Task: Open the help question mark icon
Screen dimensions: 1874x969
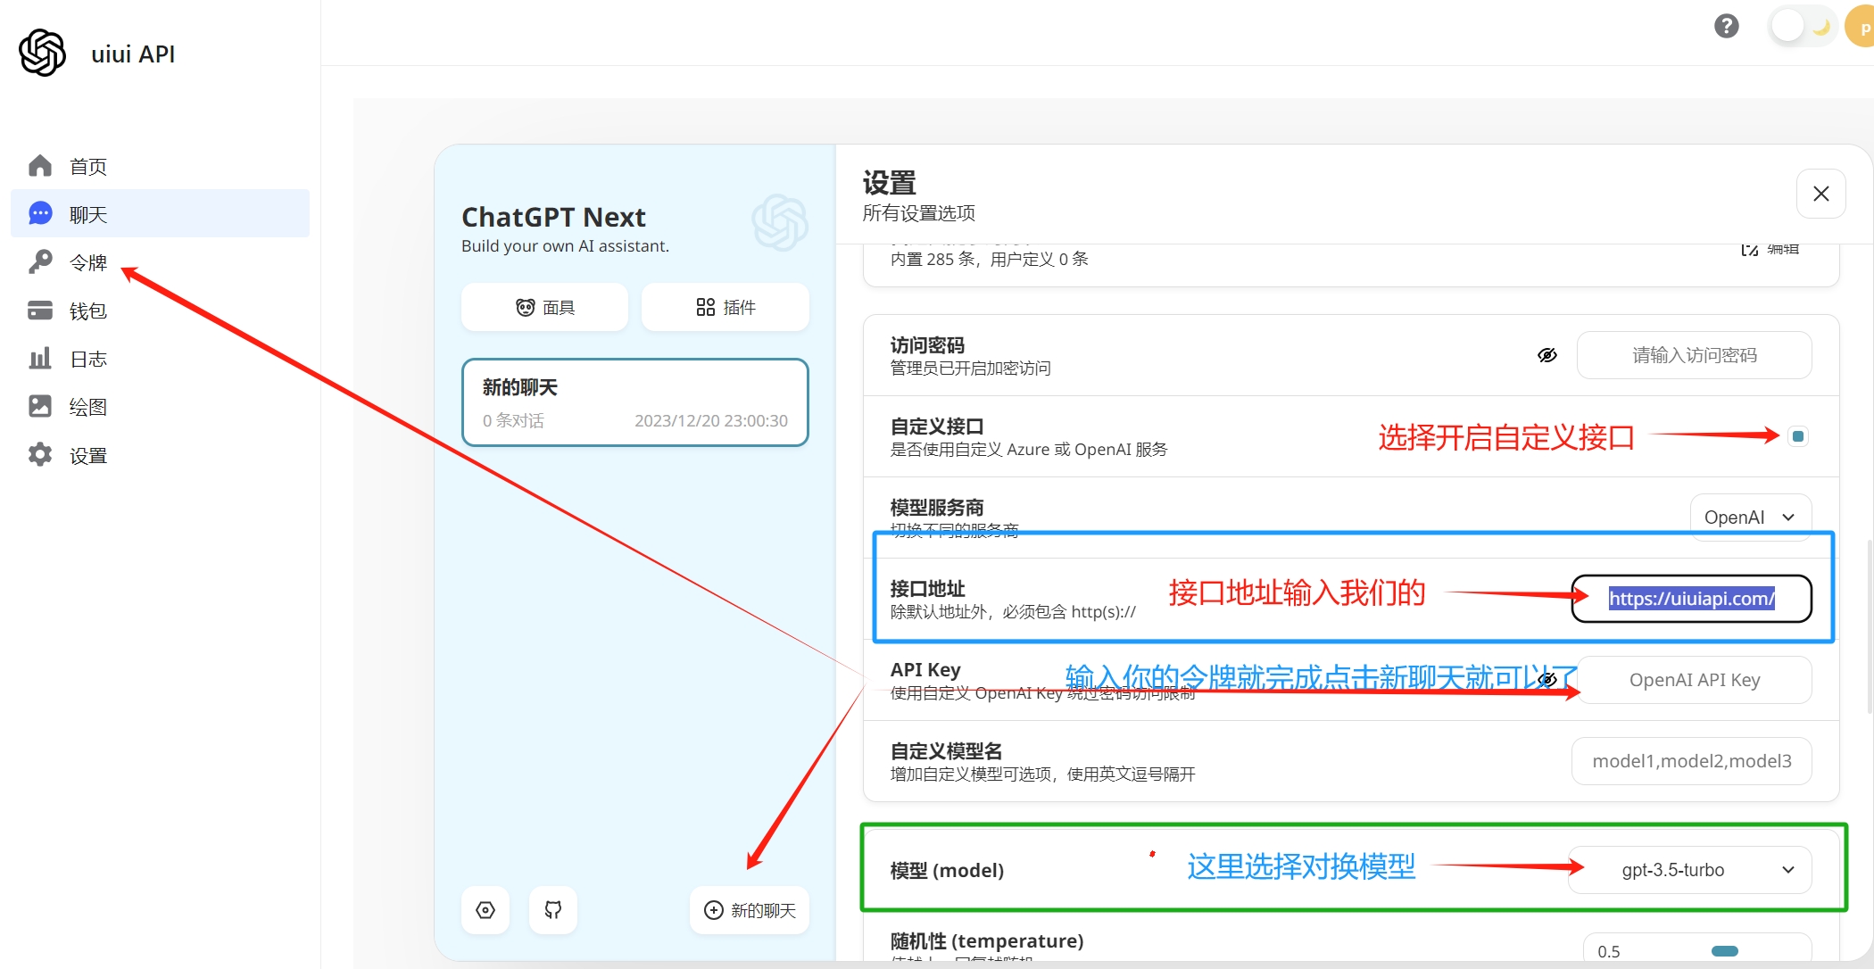Action: coord(1727,26)
